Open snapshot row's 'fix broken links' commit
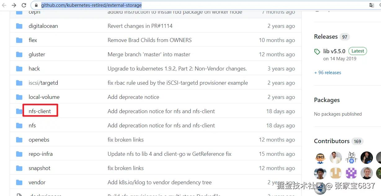Screen dimensions: 381x196 (x=126, y=168)
